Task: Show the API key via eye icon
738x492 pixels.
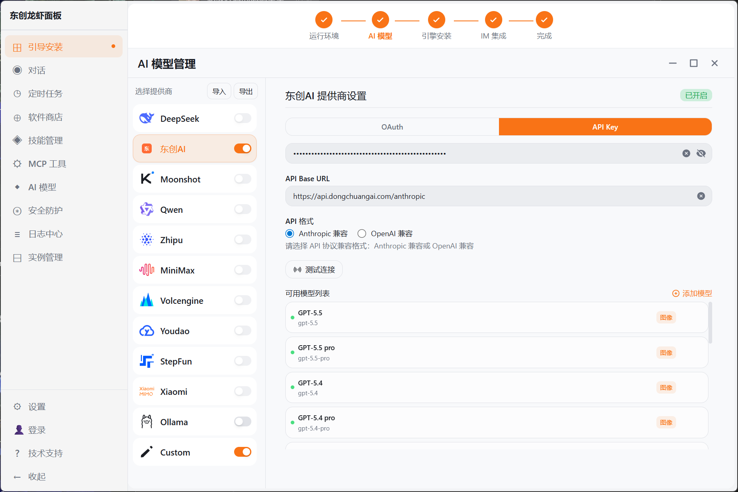Action: pos(701,153)
